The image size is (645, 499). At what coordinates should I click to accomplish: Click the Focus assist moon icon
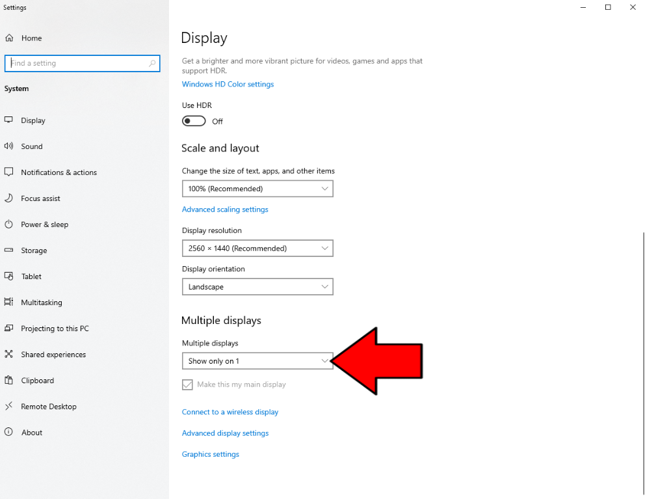8,198
